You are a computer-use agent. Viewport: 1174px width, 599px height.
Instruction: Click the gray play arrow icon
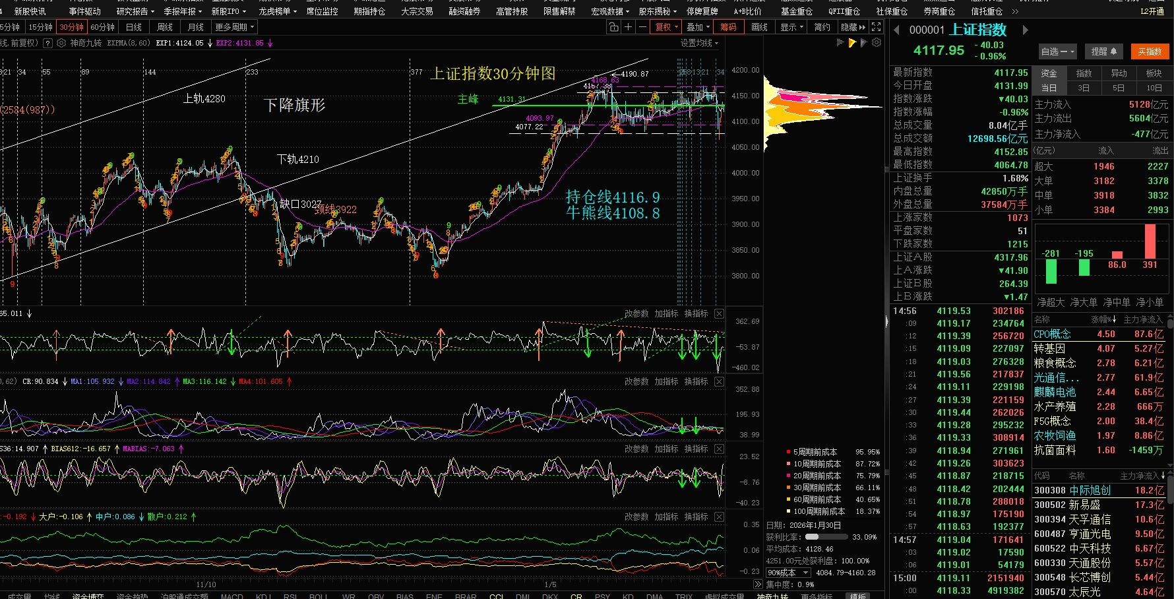864,43
